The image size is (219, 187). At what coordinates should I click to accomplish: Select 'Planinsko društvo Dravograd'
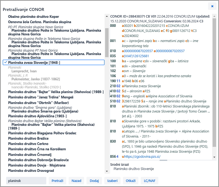coord(31,171)
